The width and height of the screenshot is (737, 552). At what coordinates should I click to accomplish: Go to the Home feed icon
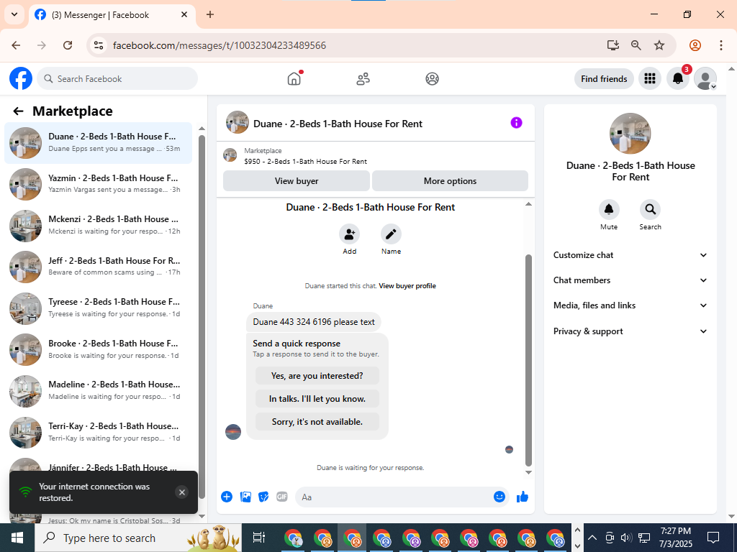[x=294, y=78]
